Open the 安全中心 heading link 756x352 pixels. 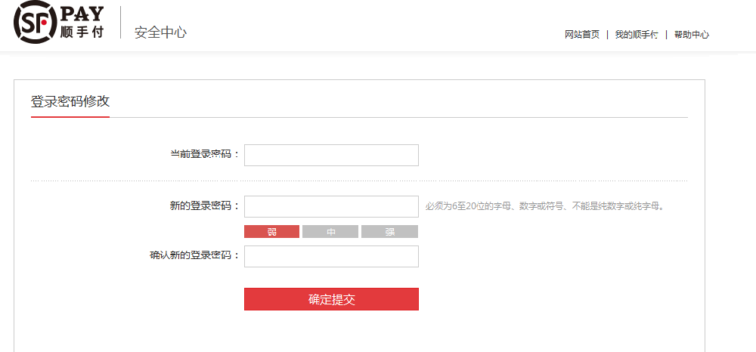tap(160, 32)
